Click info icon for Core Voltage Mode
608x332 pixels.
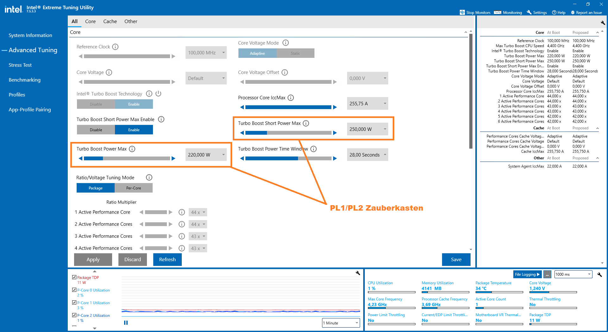click(x=286, y=43)
